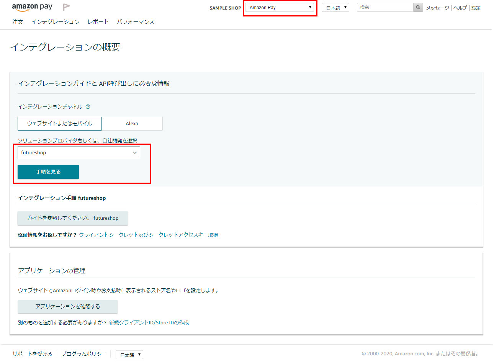Expand the futureshop solution provider dropdown
Image resolution: width=494 pixels, height=363 pixels.
pyautogui.click(x=79, y=153)
